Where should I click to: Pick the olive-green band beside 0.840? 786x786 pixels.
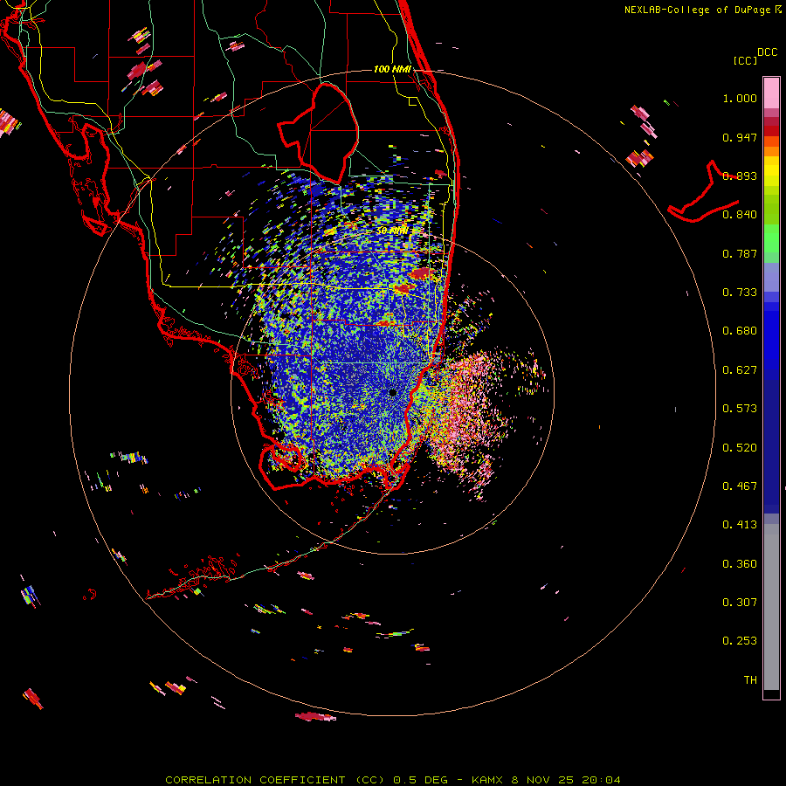pos(771,210)
